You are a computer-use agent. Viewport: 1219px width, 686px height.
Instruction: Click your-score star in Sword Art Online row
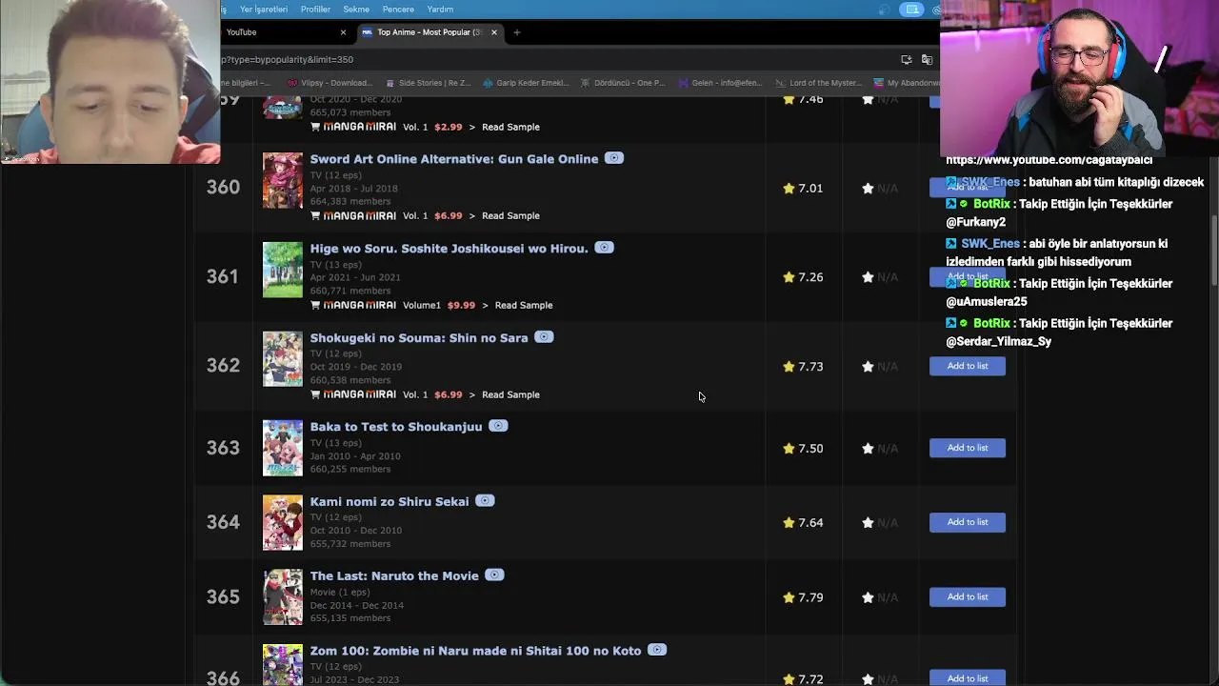click(x=868, y=189)
